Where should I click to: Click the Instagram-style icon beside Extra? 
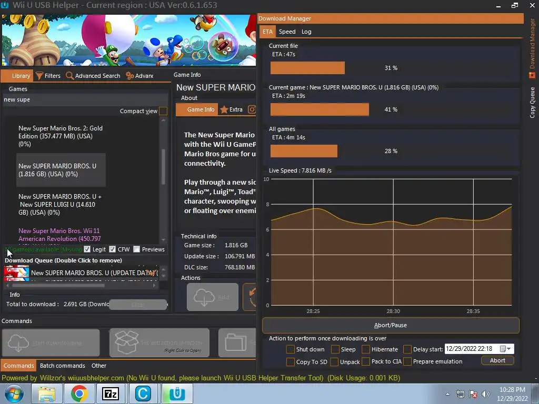pos(252,109)
